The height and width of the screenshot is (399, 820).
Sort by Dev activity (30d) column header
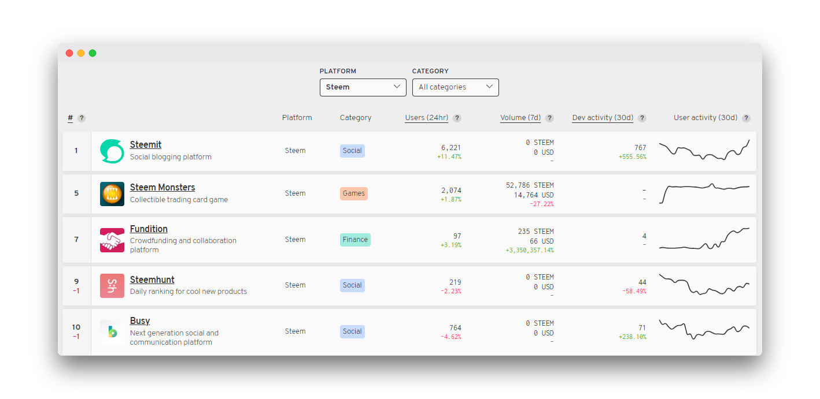tap(603, 118)
